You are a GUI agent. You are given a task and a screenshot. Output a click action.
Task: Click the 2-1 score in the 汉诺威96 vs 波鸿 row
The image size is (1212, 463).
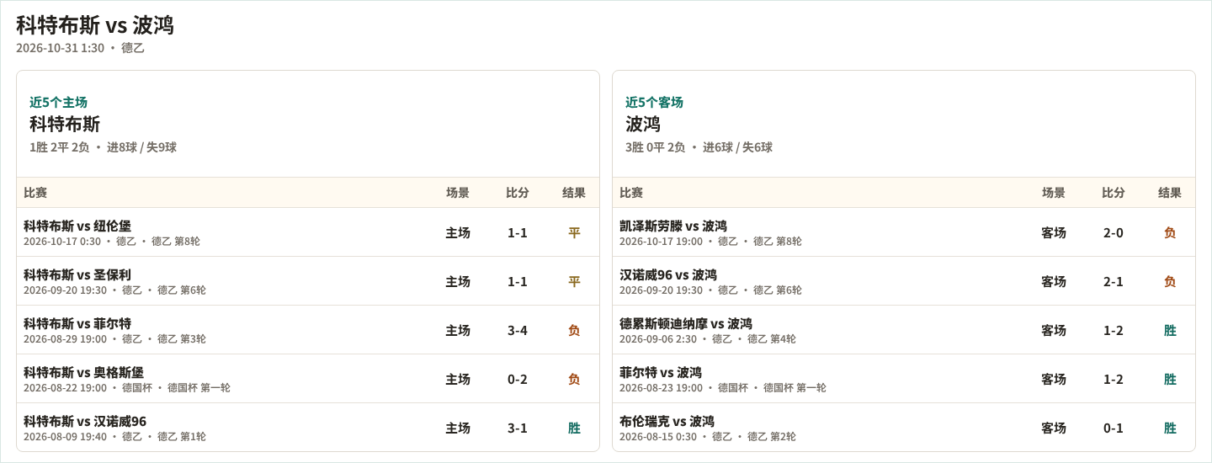(x=1114, y=282)
